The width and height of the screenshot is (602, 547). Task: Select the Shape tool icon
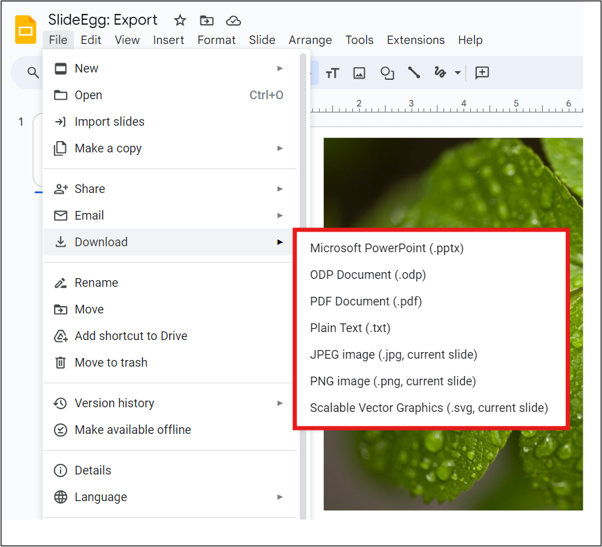387,73
